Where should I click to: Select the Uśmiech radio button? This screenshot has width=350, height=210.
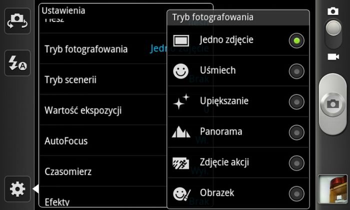coord(296,71)
